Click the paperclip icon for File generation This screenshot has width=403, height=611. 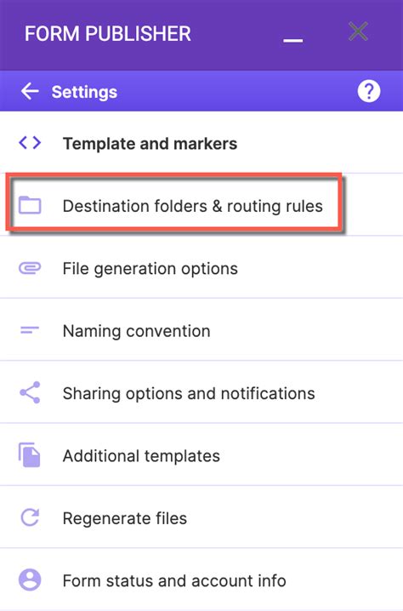coord(30,268)
